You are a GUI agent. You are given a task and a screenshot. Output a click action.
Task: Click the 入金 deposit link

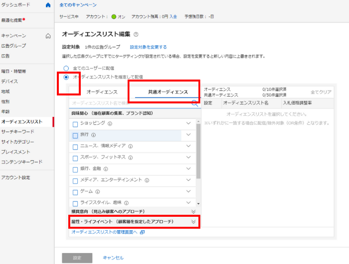pos(173,16)
